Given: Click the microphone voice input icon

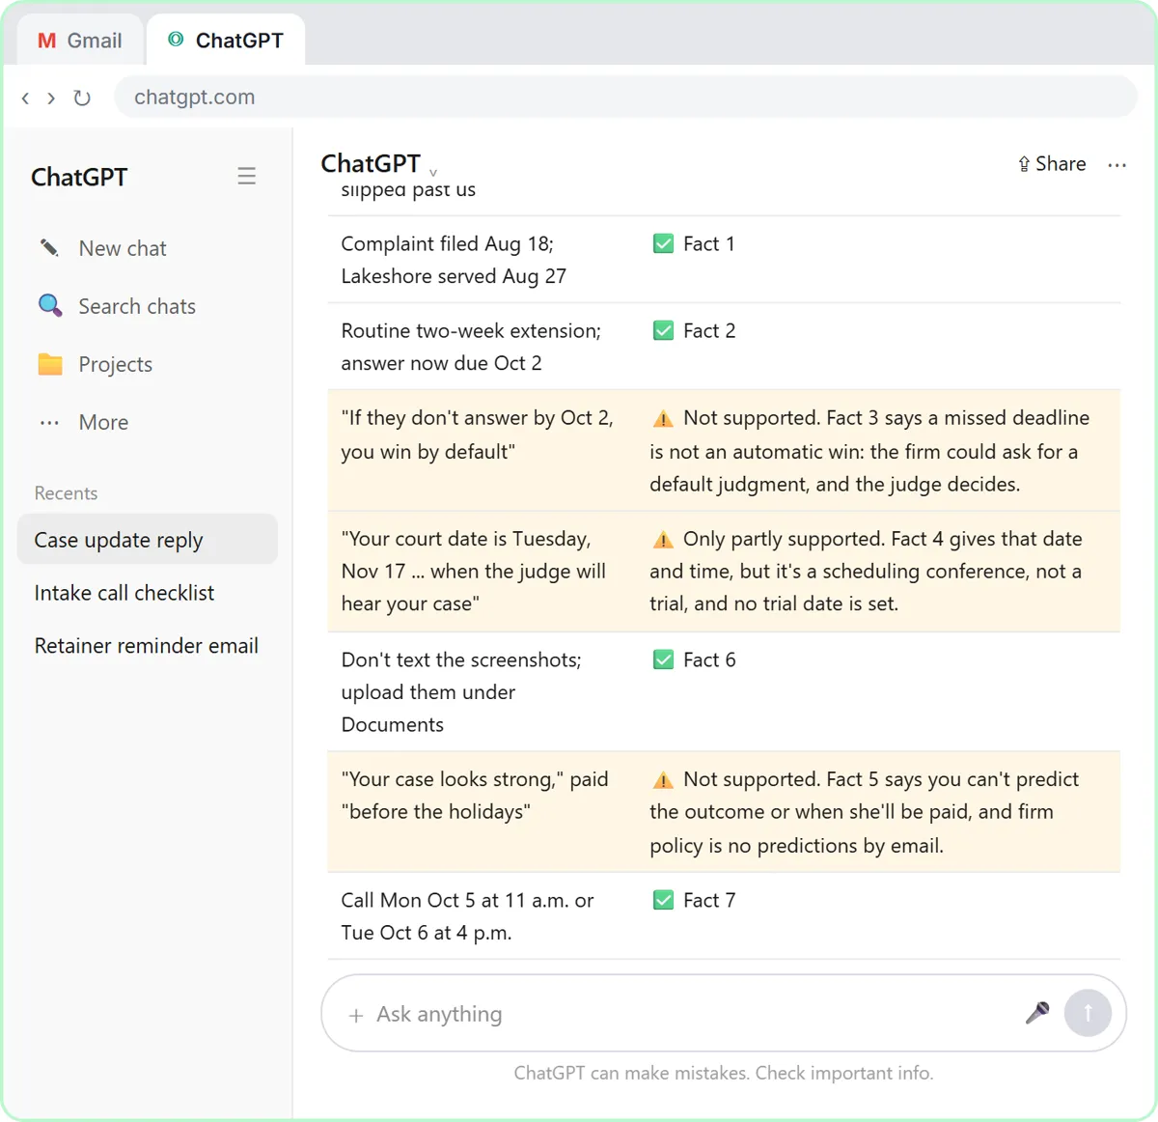Looking at the screenshot, I should pos(1037,1013).
